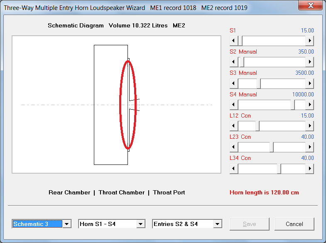Click the left arrow of the L23 slider
The height and width of the screenshot is (243, 326).
[234, 147]
